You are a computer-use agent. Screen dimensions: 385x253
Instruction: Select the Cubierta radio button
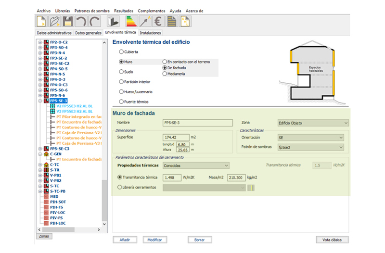[121, 52]
